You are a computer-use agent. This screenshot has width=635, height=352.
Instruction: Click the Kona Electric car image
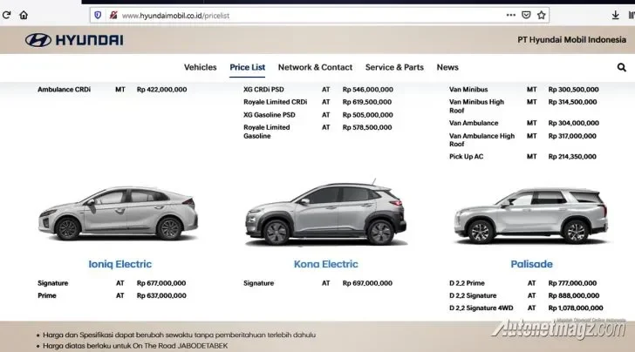326,213
